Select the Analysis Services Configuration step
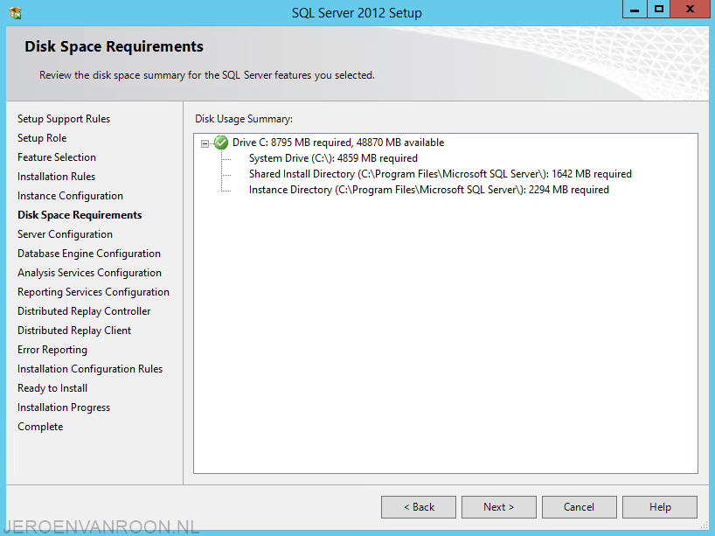The height and width of the screenshot is (536, 715). click(89, 273)
